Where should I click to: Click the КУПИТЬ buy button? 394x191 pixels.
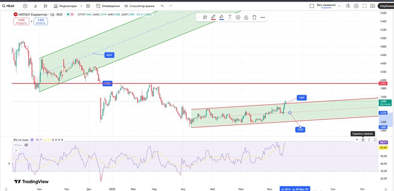tap(41, 22)
